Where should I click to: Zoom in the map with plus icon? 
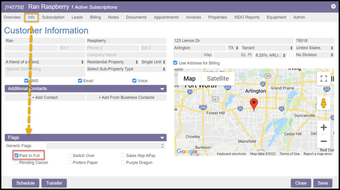tap(324, 128)
